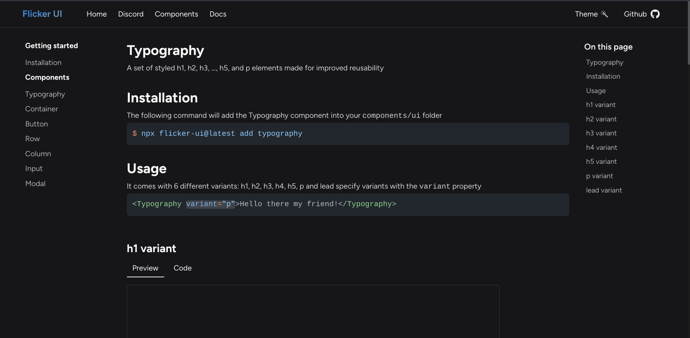
Task: Click the Typography main page heading
Action: click(x=165, y=51)
